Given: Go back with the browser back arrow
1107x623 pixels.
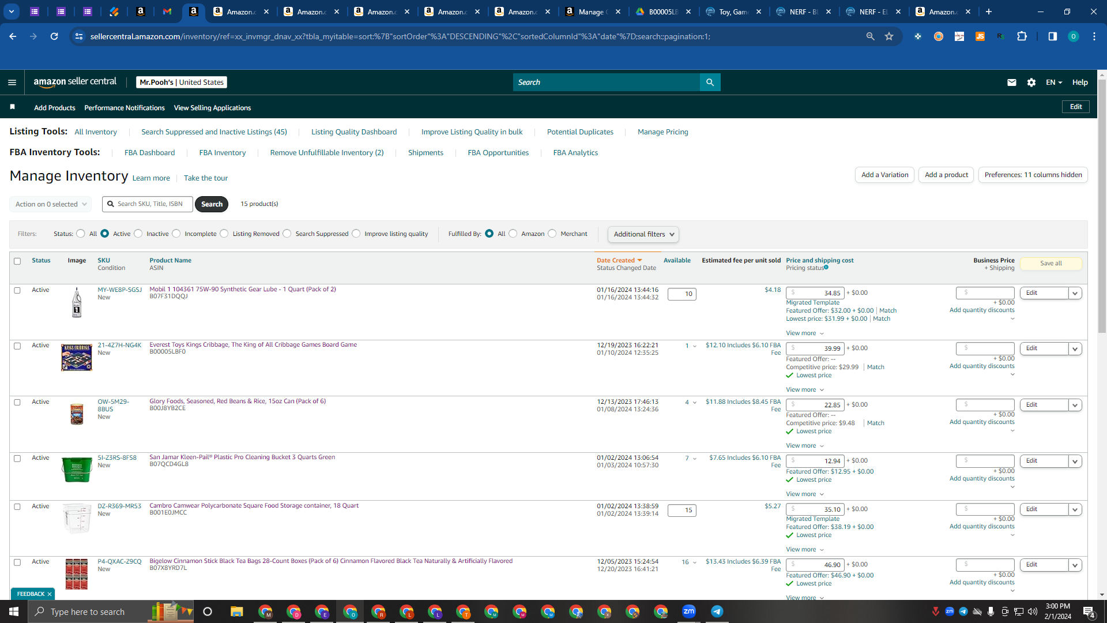Looking at the screenshot, I should [x=13, y=36].
